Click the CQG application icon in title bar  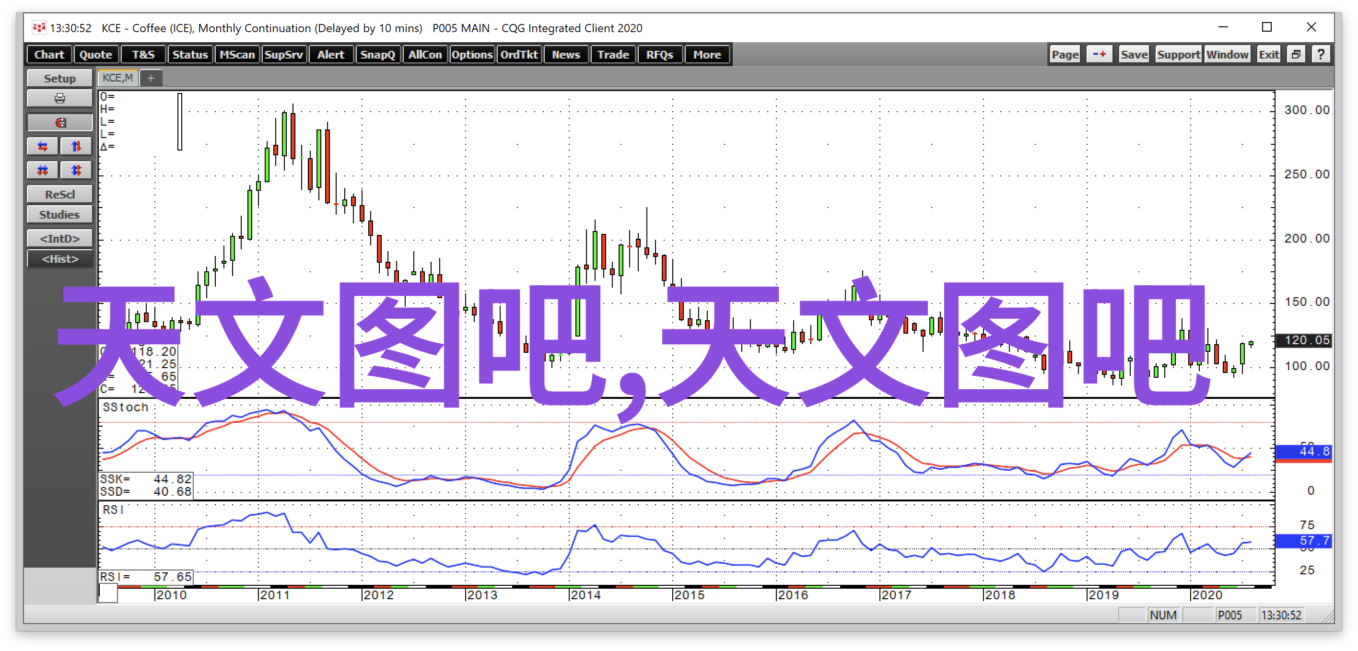pyautogui.click(x=38, y=27)
